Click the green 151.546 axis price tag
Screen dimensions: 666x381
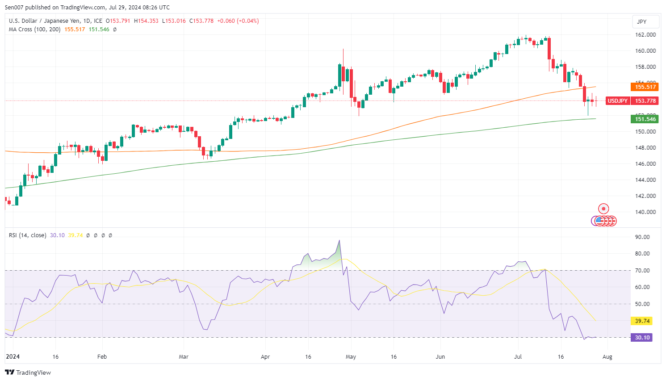point(645,119)
